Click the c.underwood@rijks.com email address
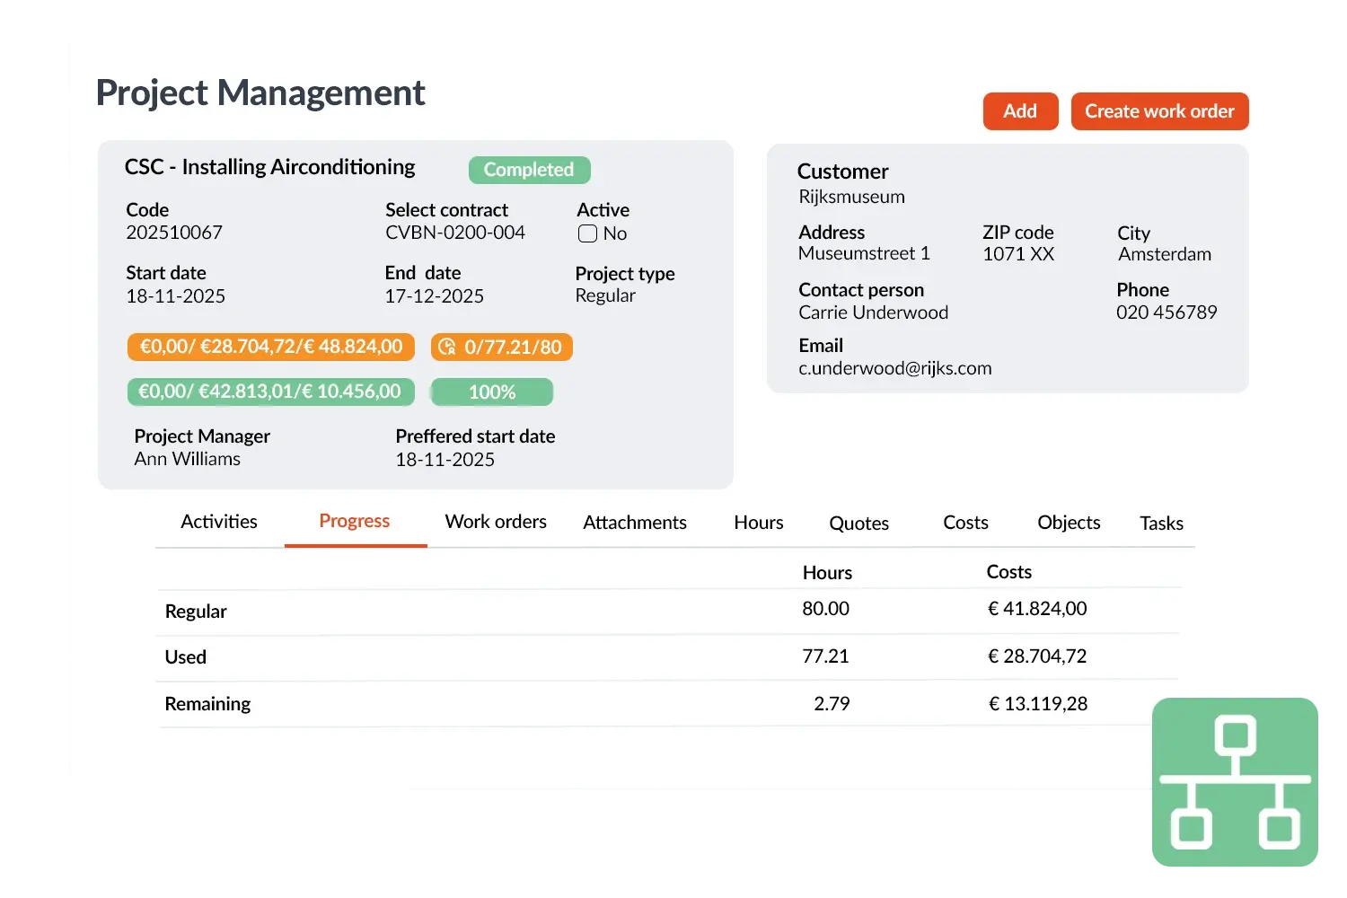Screen dimensions: 1347x898 [895, 368]
